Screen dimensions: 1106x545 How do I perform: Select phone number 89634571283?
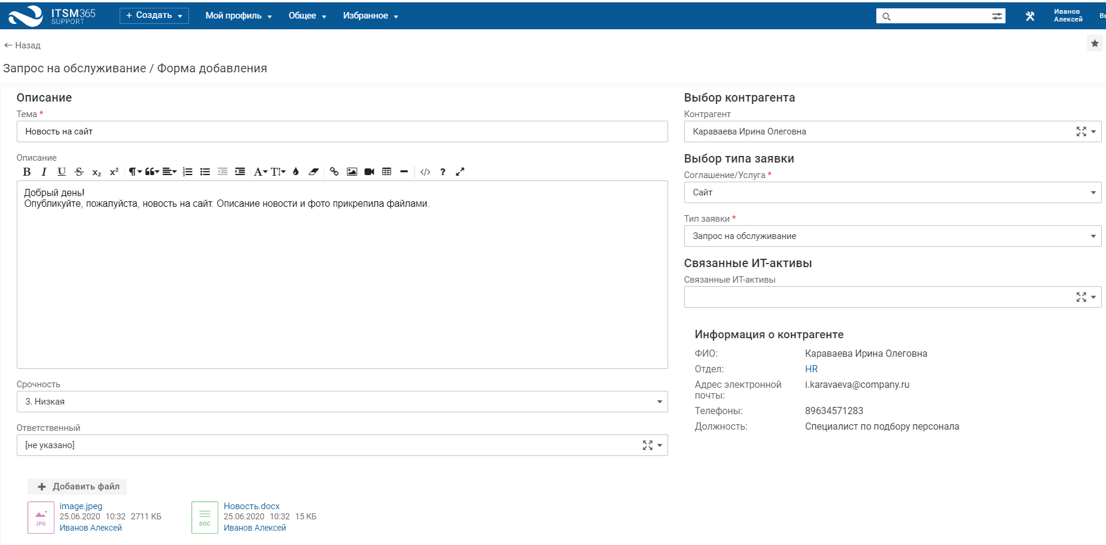click(834, 411)
